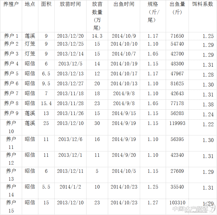The height and width of the screenshot is (215, 217).
Task: Select the harvest date 2014/10/5
Action: (124, 171)
